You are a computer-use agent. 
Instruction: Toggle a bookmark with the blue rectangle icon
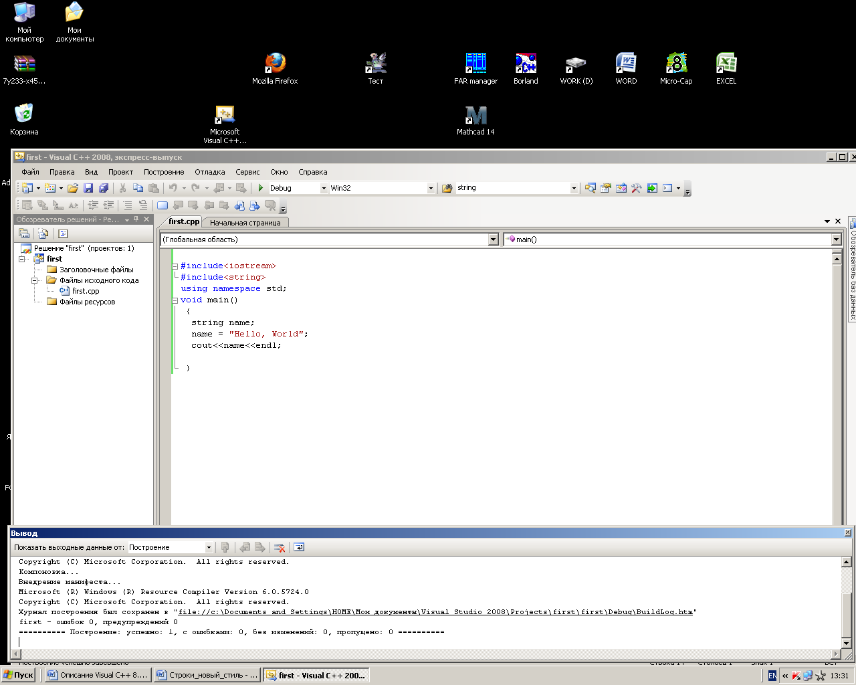coord(163,205)
